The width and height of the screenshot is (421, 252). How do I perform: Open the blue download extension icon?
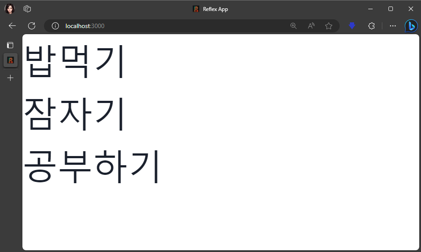click(x=352, y=26)
